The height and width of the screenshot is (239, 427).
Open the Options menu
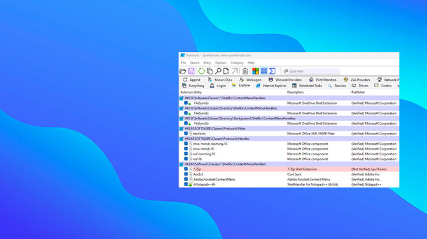(x=220, y=62)
